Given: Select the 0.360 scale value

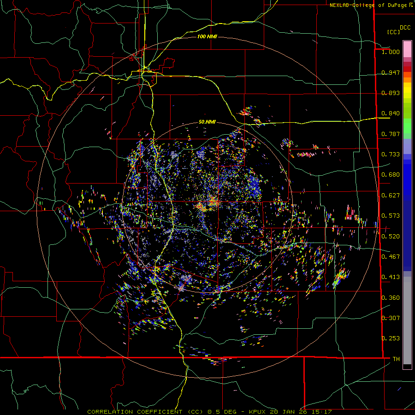Looking at the screenshot, I should click(x=391, y=298).
